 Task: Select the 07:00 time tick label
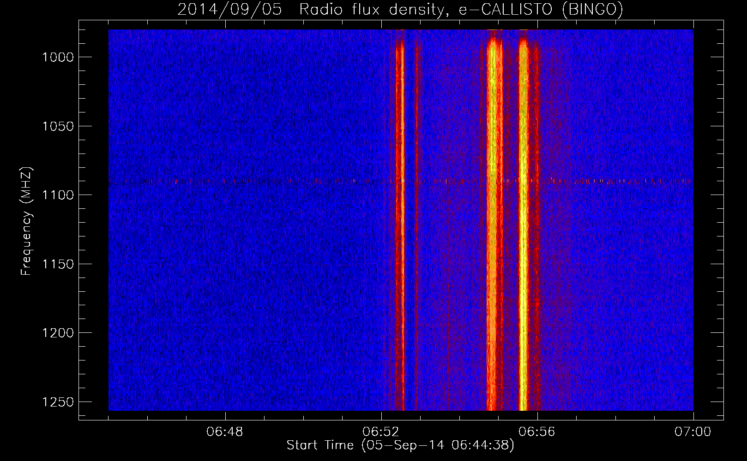(x=693, y=432)
